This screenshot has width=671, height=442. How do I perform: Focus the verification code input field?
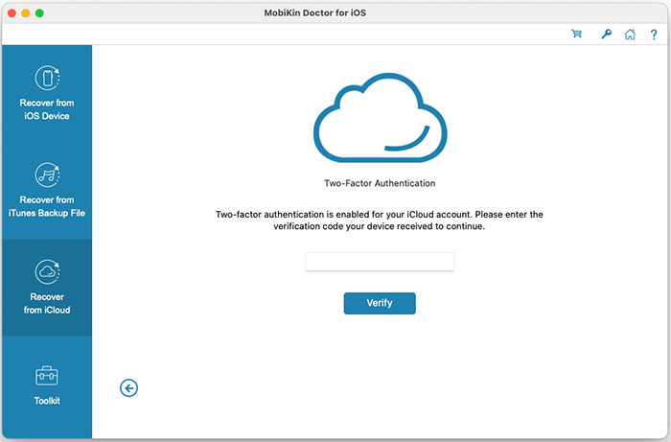[x=380, y=262]
